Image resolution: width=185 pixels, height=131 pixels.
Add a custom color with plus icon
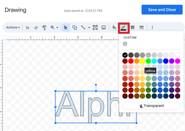coord(125,44)
